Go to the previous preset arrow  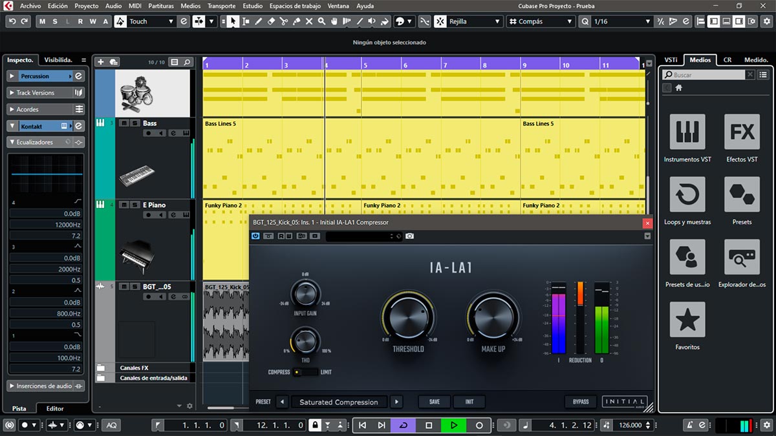click(282, 402)
